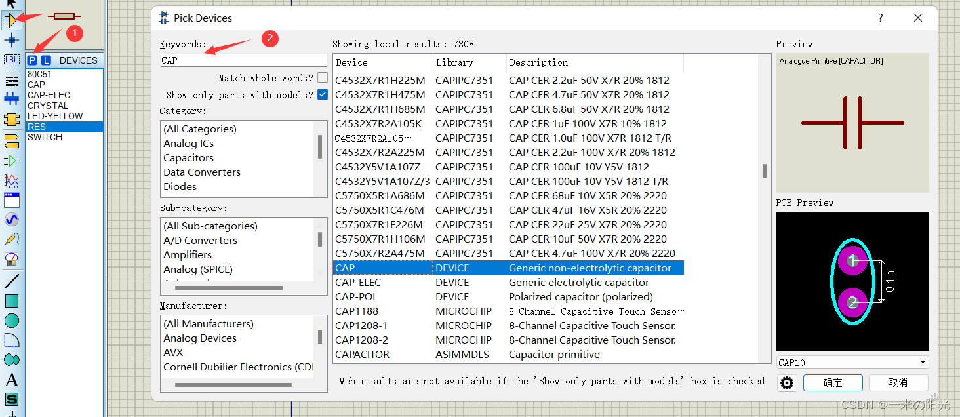Image resolution: width=960 pixels, height=417 pixels.
Task: Select the Buses mode tool
Action: point(12,99)
